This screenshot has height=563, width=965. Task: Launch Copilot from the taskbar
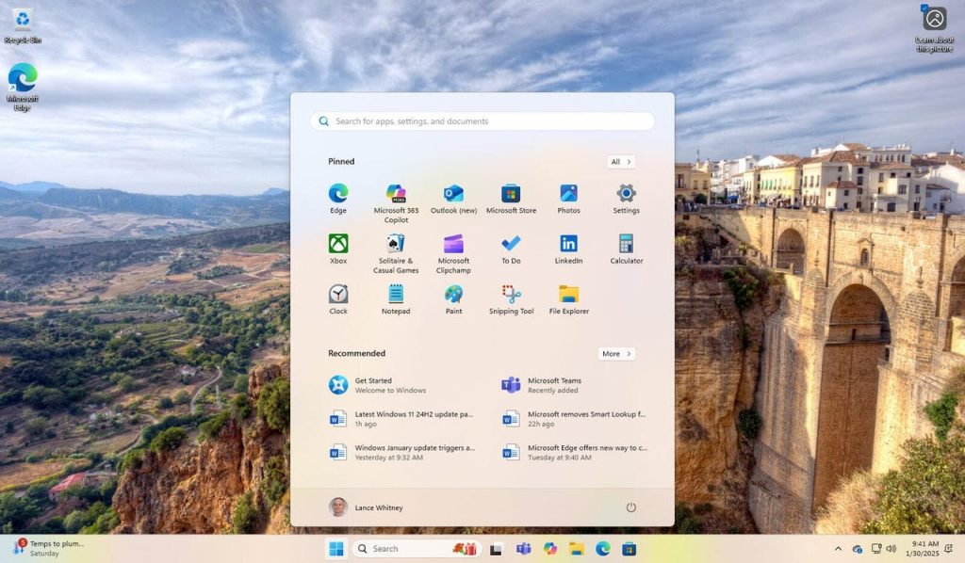pos(550,548)
